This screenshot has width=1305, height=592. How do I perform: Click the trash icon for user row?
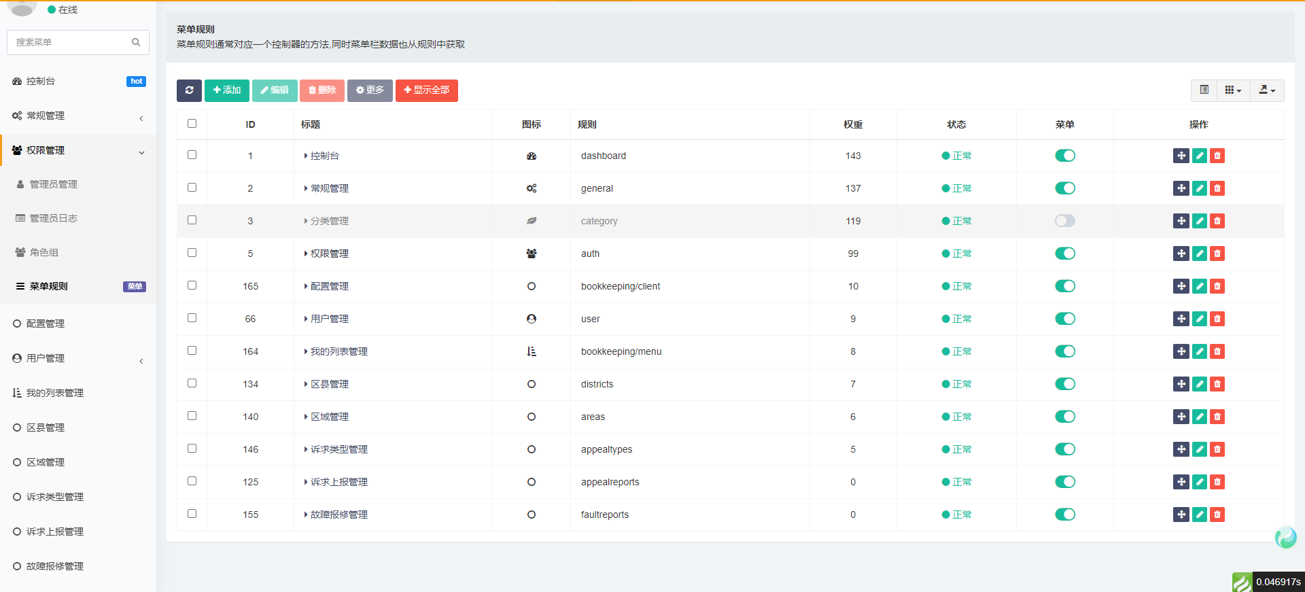[1217, 319]
